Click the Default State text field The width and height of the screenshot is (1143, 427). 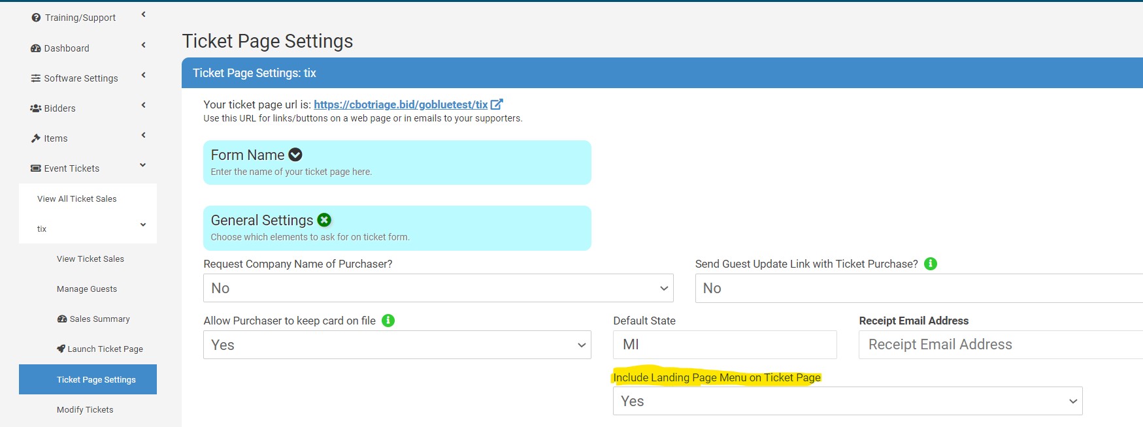click(724, 345)
